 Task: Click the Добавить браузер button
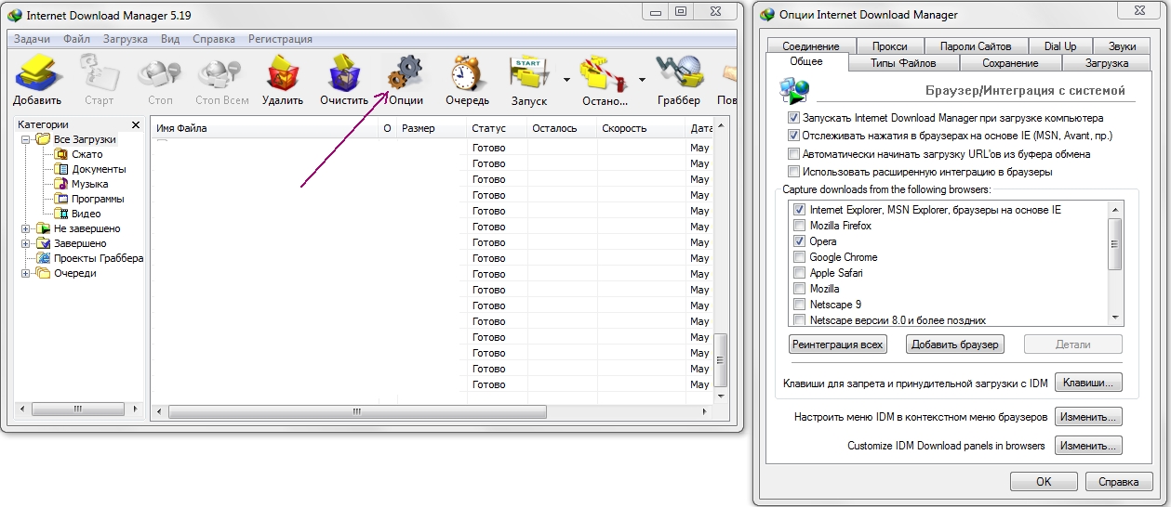pyautogui.click(x=955, y=344)
